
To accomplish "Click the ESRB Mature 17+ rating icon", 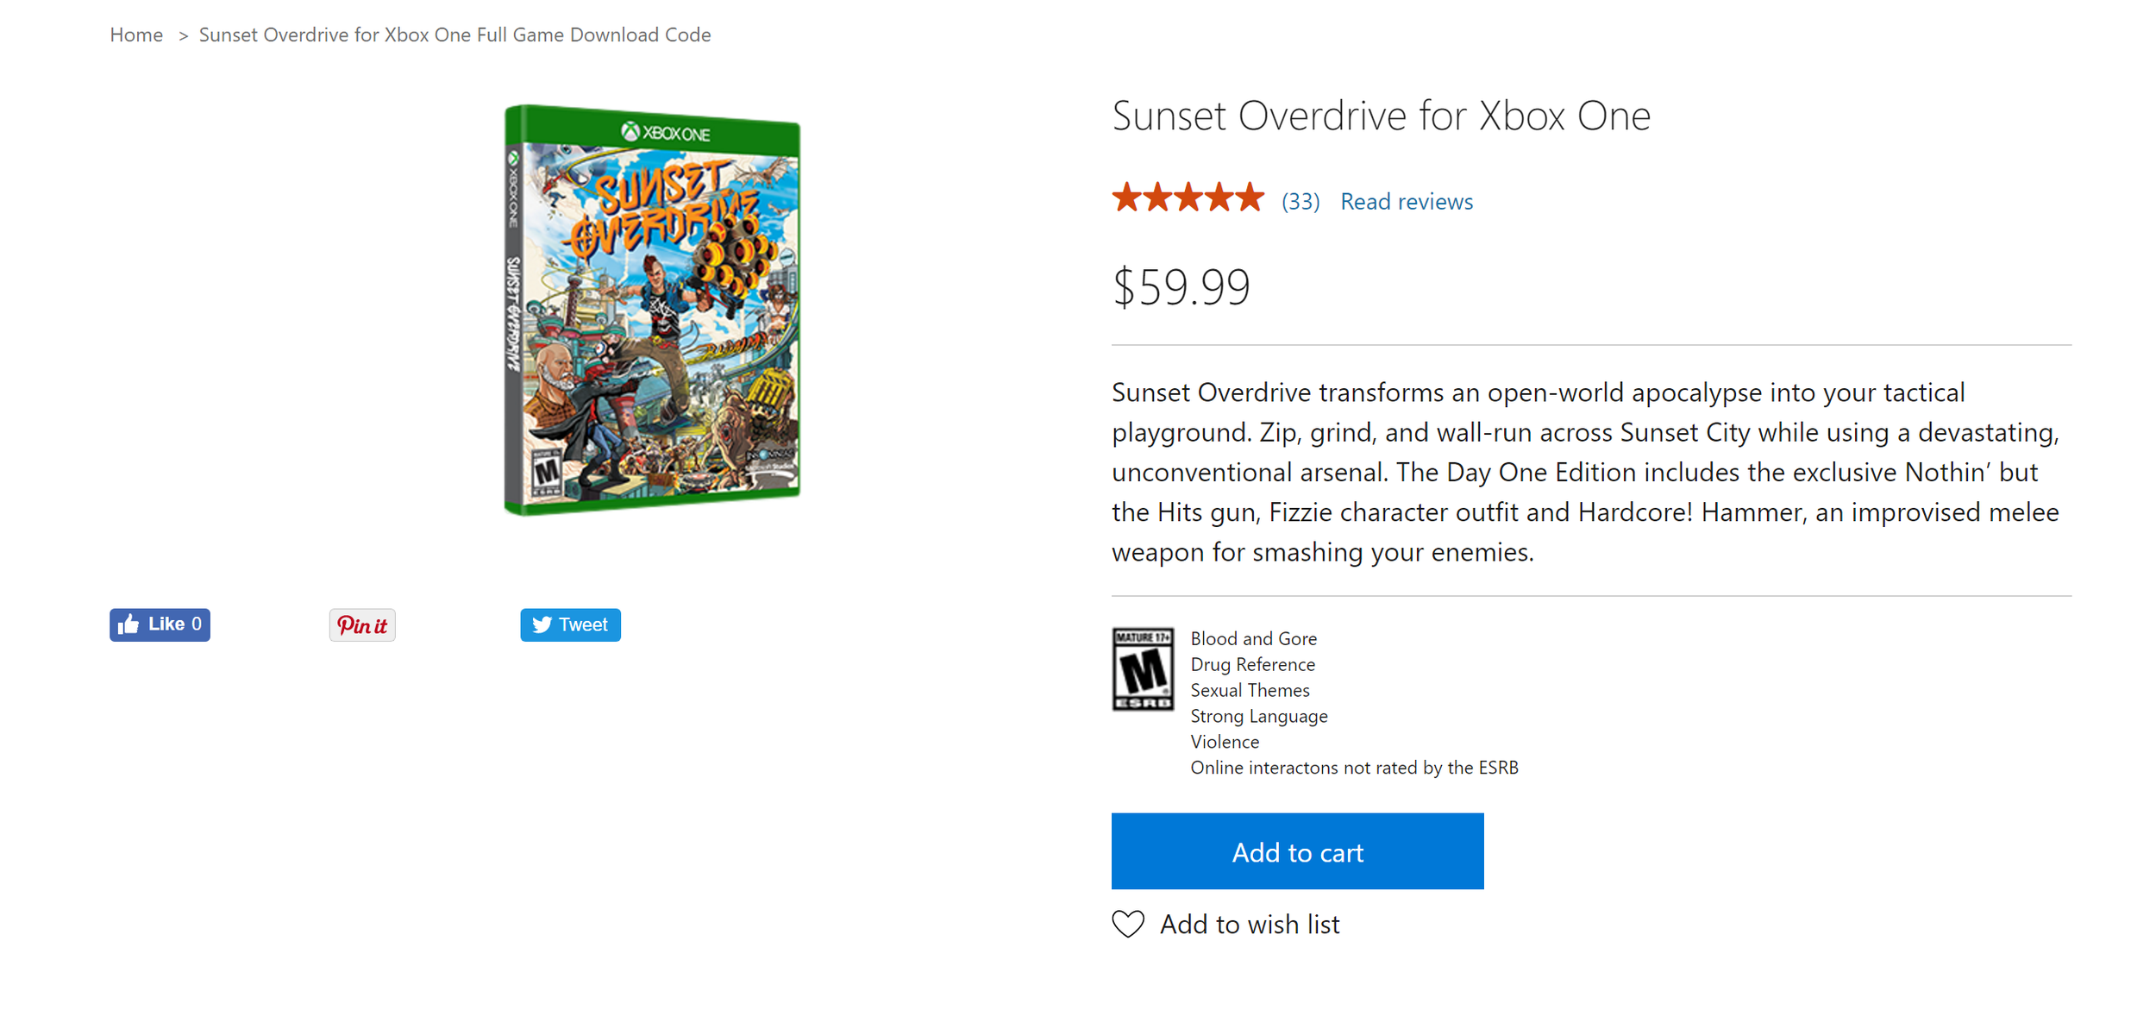I will (x=1143, y=669).
